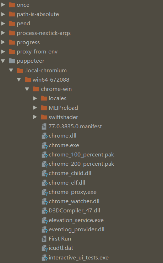The height and width of the screenshot is (263, 163).
Task: Click the icudtl.dat file icon
Action: point(44,248)
